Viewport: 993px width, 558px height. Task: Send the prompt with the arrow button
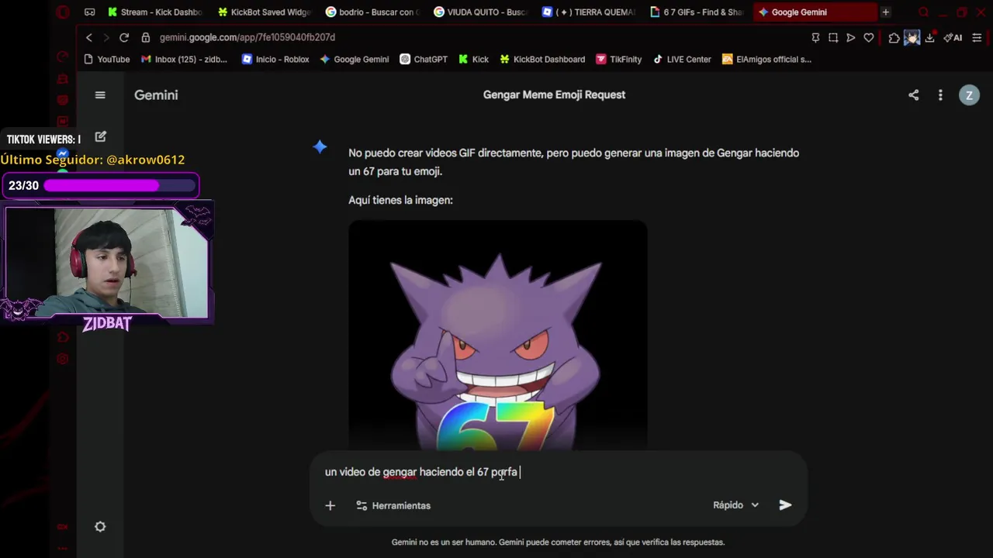(785, 505)
